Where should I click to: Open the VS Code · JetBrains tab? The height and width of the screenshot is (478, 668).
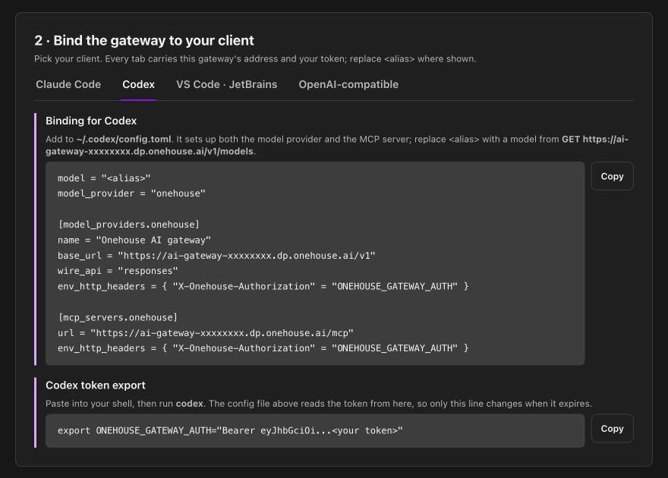click(227, 84)
